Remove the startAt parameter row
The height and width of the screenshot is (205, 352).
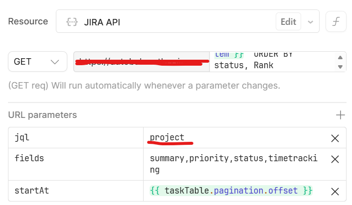click(335, 192)
